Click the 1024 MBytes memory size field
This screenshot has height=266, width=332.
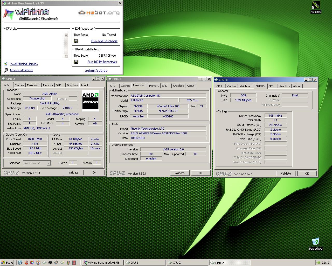pos(243,100)
